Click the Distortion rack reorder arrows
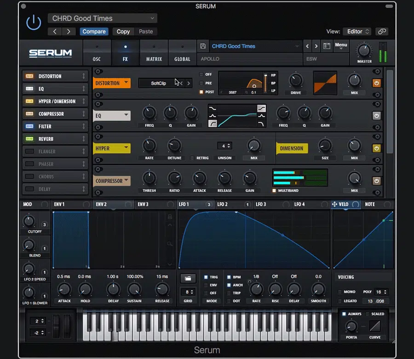This screenshot has height=359, width=414. point(83,76)
